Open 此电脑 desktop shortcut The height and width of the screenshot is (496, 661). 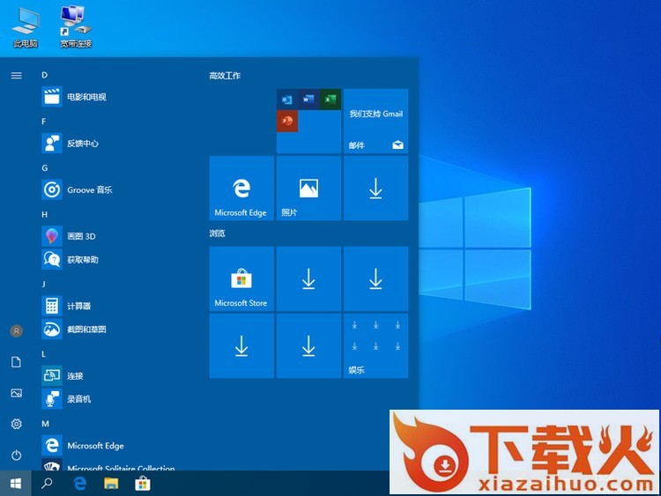[25, 26]
